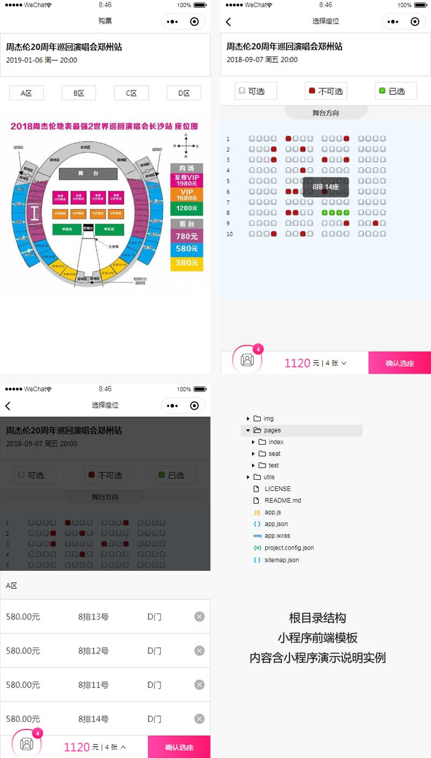The width and height of the screenshot is (431, 758).
Task: Expand the utils folder
Action: [248, 477]
